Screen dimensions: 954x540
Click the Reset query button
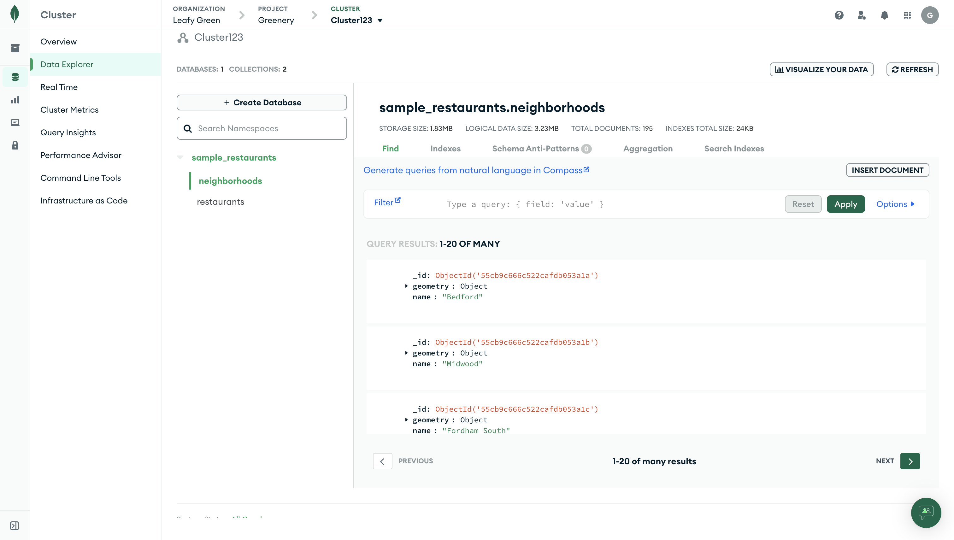tap(803, 204)
